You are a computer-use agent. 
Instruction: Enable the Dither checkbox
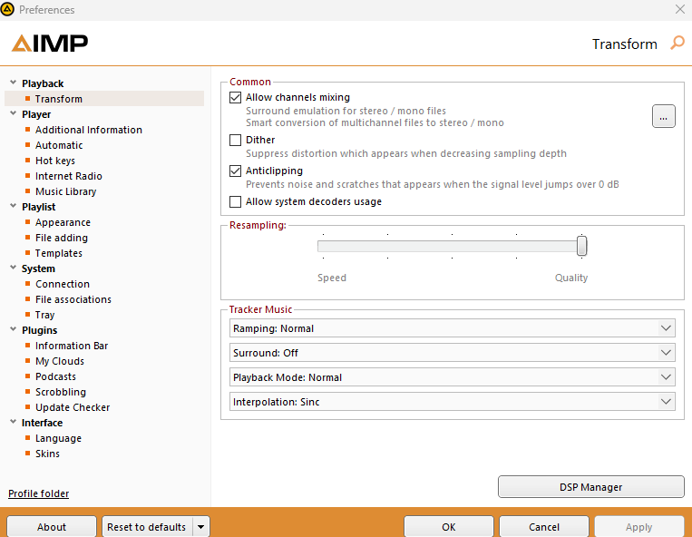pos(235,140)
